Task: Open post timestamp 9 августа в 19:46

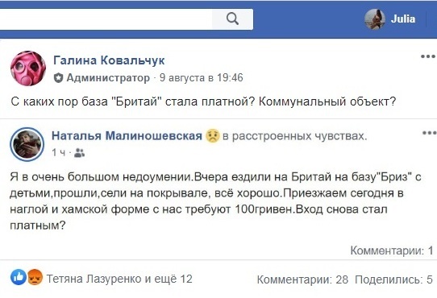Action: pos(202,77)
